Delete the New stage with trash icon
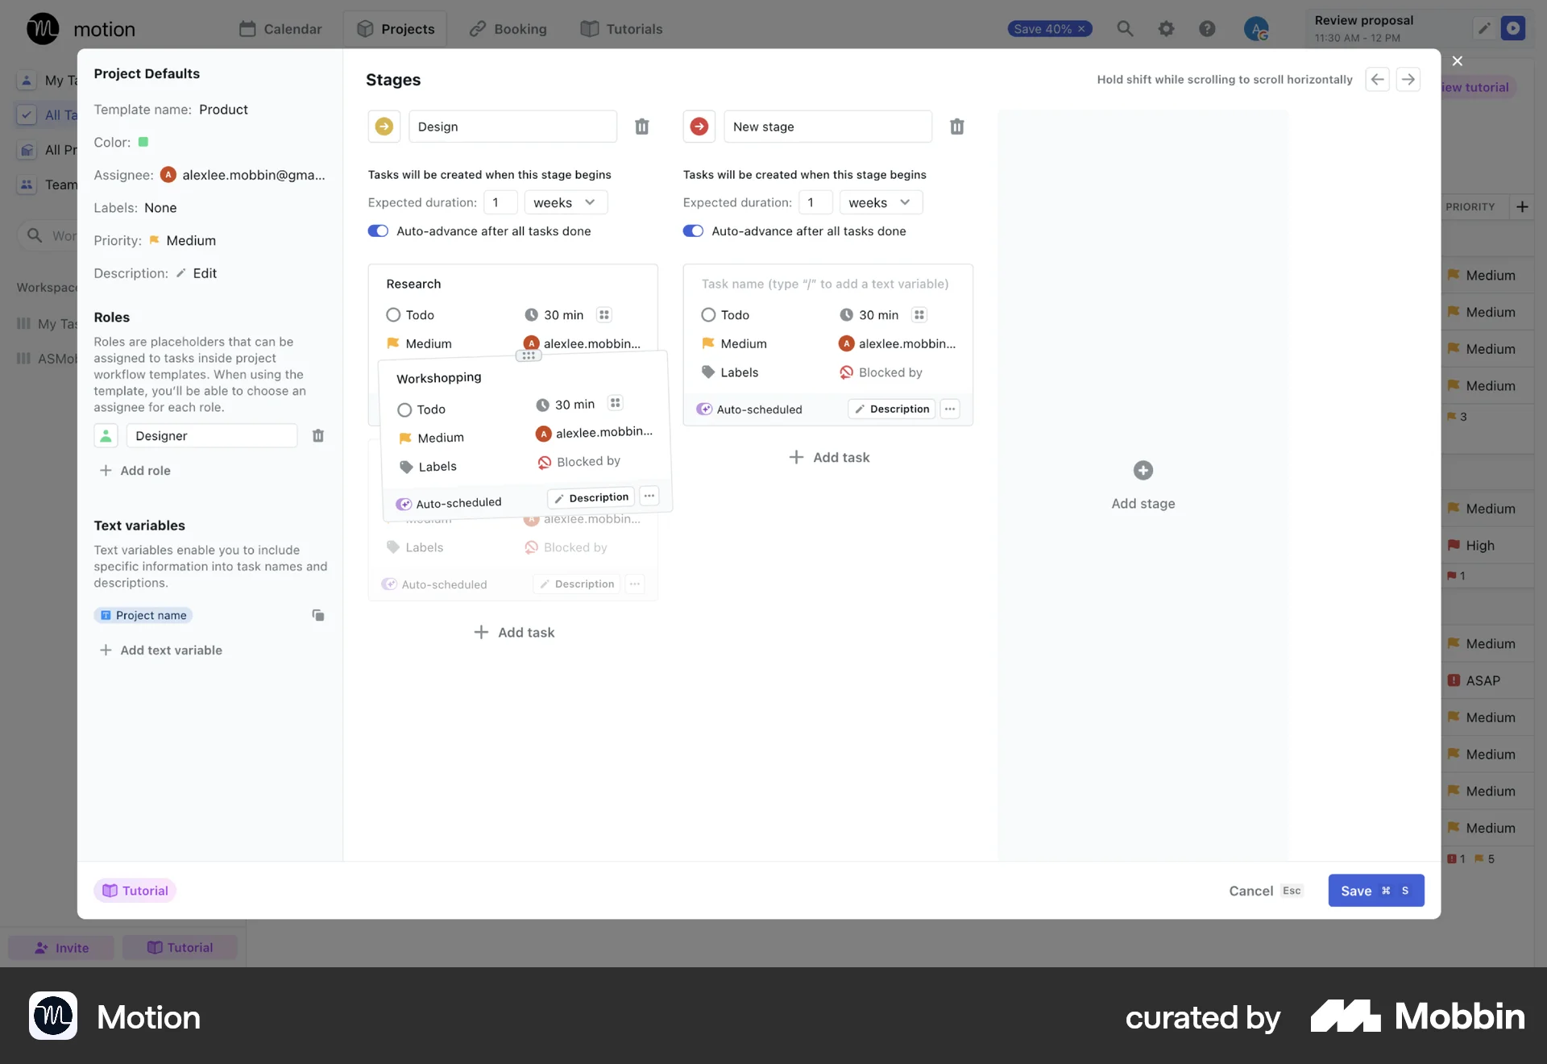The height and width of the screenshot is (1064, 1547). point(956,127)
